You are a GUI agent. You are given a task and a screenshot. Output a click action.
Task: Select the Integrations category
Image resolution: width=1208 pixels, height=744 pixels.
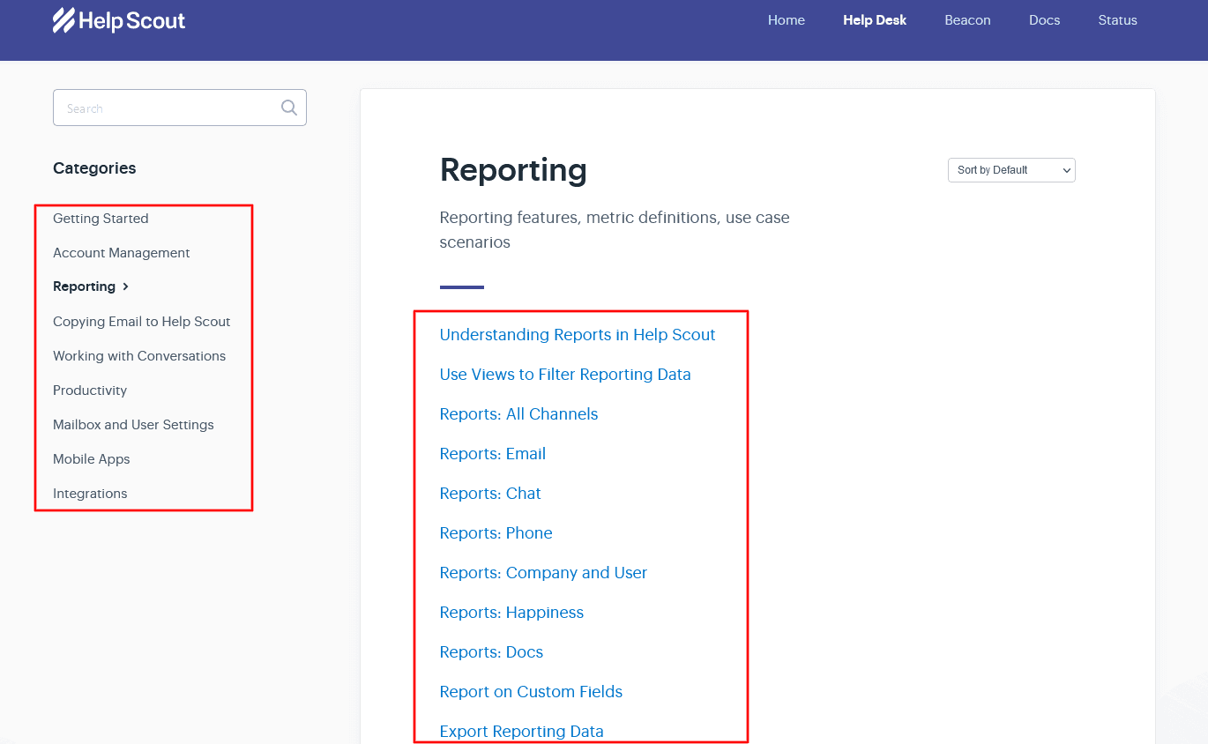pos(90,494)
